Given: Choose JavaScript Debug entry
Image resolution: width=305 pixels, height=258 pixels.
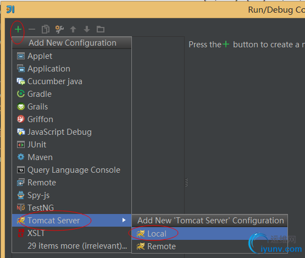Looking at the screenshot, I should tap(72, 132).
